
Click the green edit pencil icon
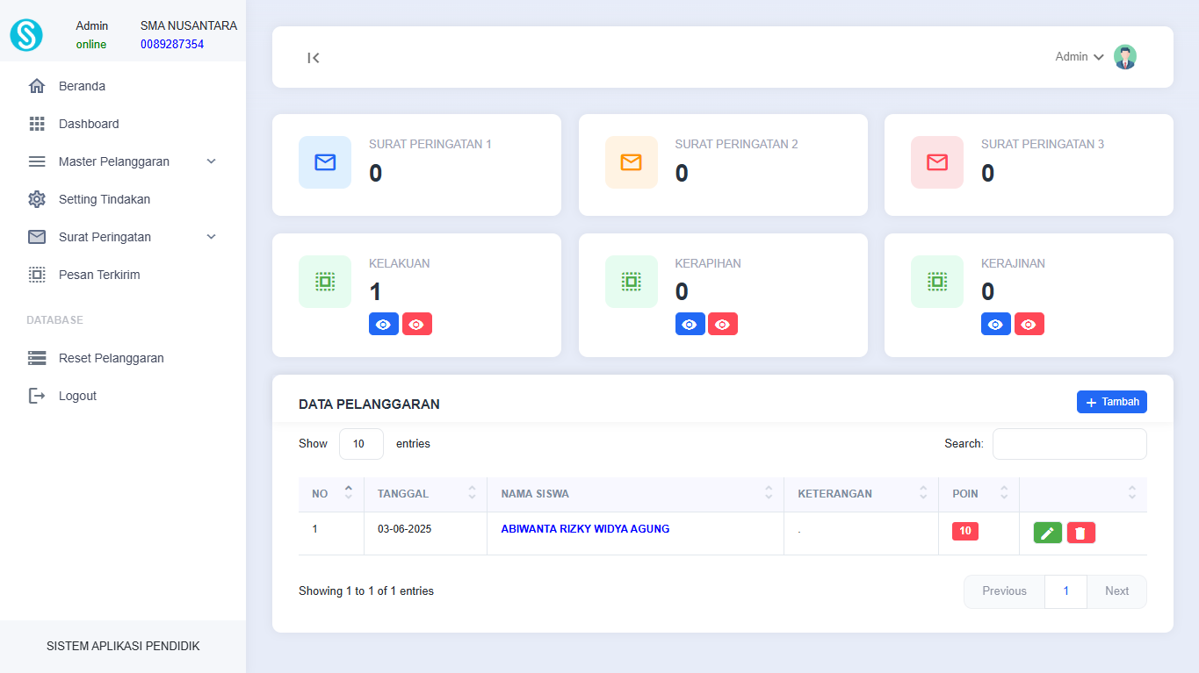(x=1047, y=533)
